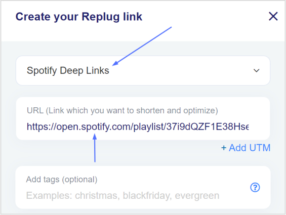Click the question mark help icon
This screenshot has width=286, height=215.
pos(255,187)
